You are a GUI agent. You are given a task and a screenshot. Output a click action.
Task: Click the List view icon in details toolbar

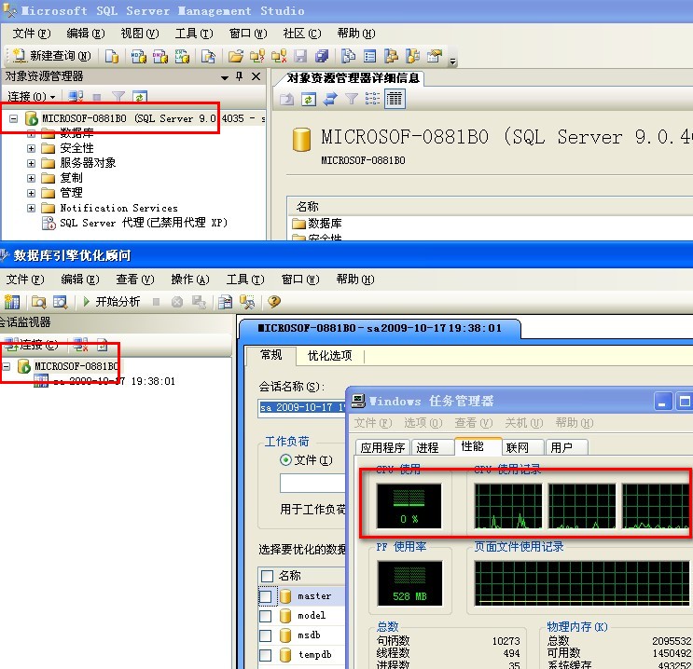tap(372, 99)
